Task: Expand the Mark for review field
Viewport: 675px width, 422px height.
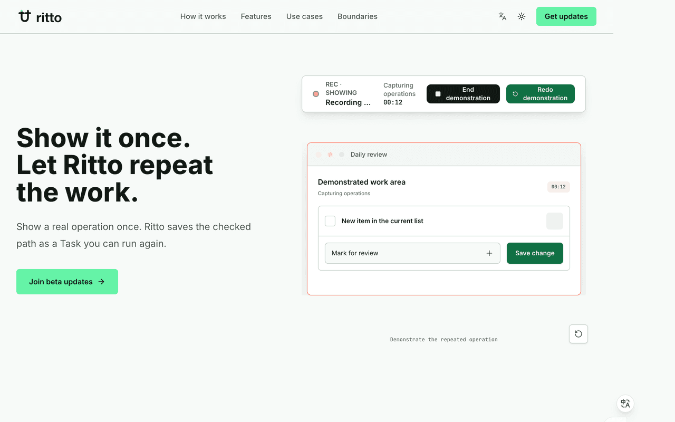Action: click(x=412, y=253)
